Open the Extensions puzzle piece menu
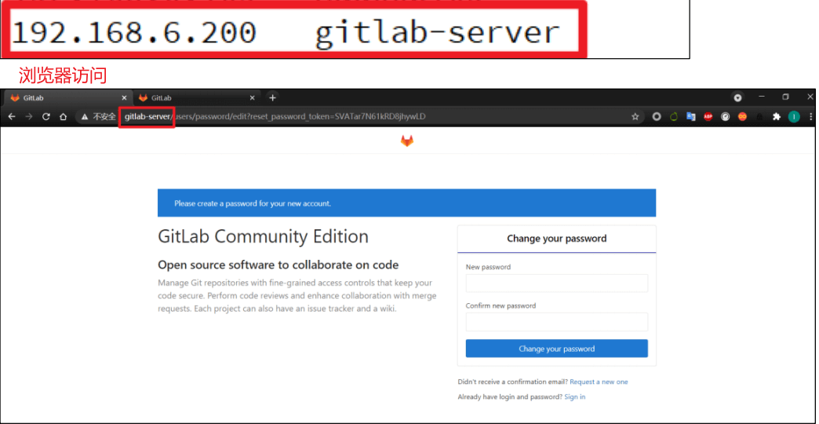 [777, 116]
